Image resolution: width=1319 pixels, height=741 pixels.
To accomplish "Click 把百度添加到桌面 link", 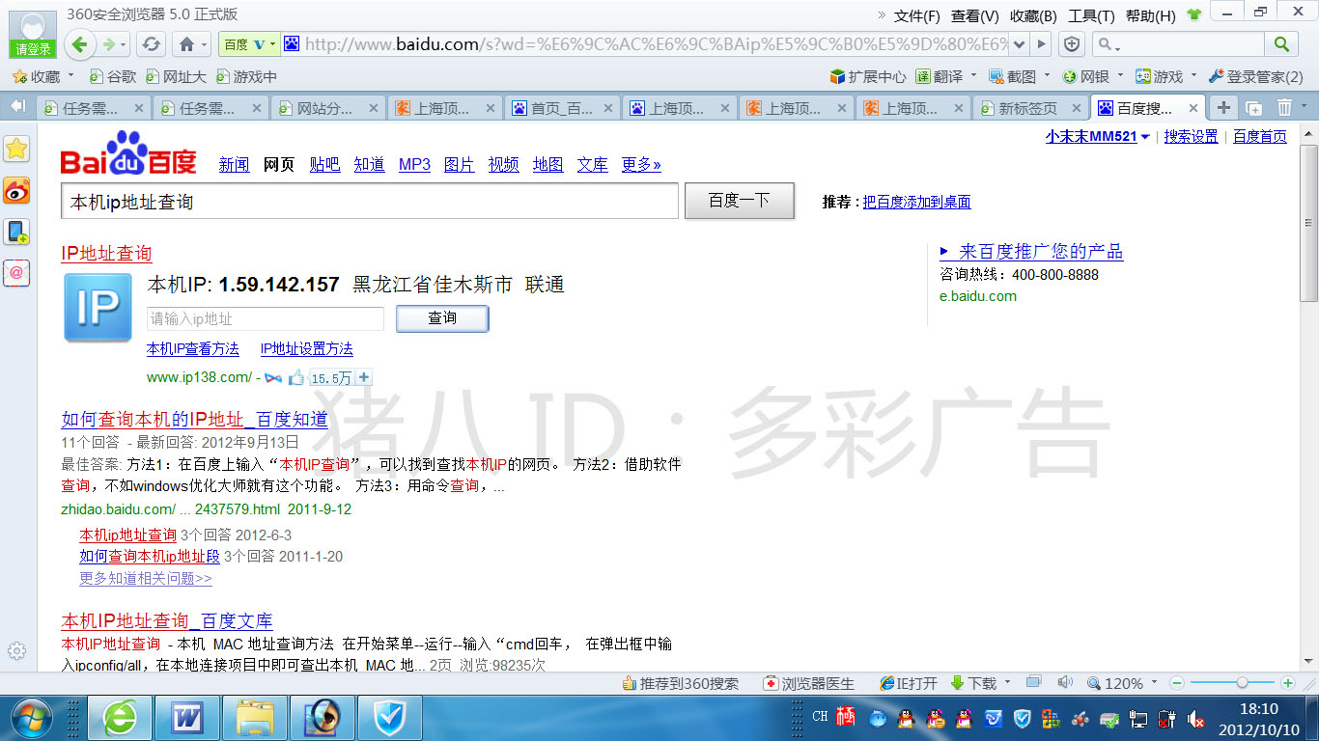I will (916, 202).
